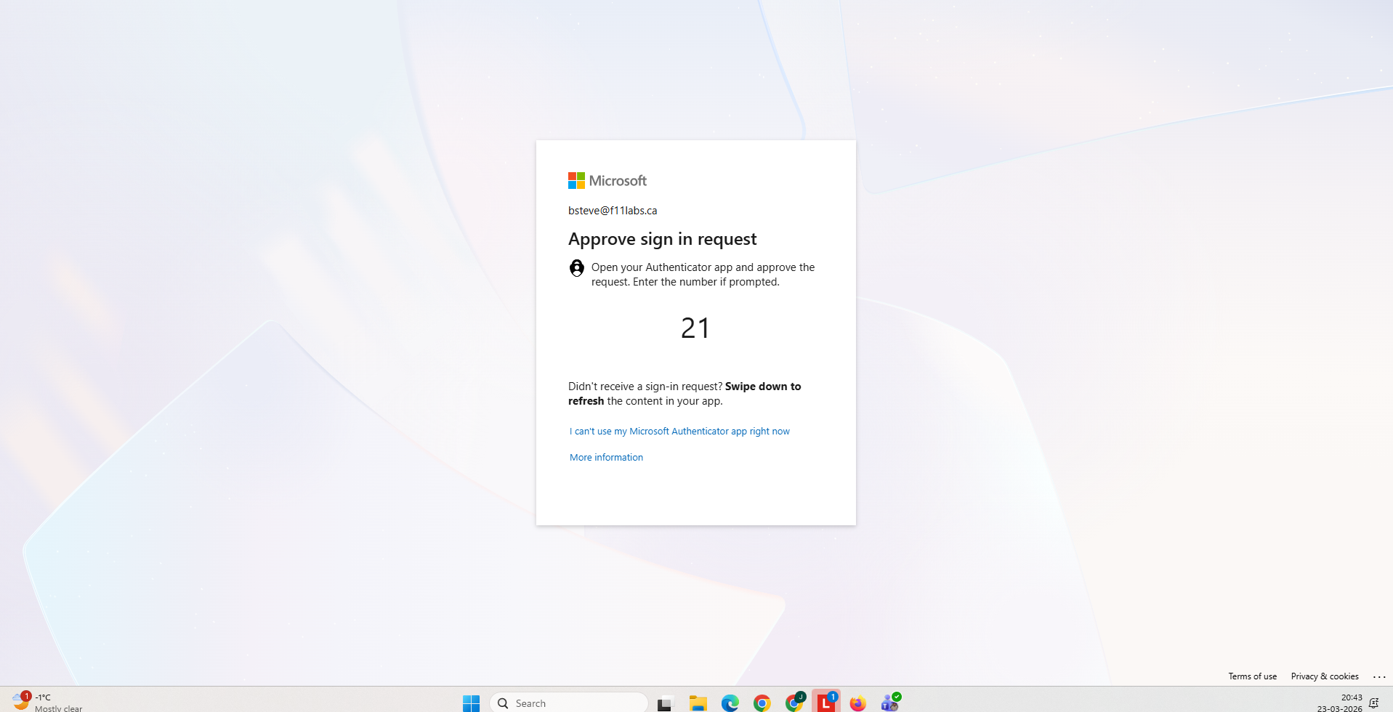Open the More information link
The image size is (1393, 712).
click(x=606, y=458)
